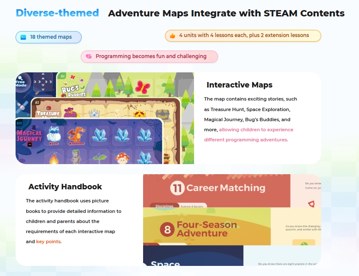The height and width of the screenshot is (276, 359).
Task: Click the orange 'key points.' text
Action: coord(49,241)
